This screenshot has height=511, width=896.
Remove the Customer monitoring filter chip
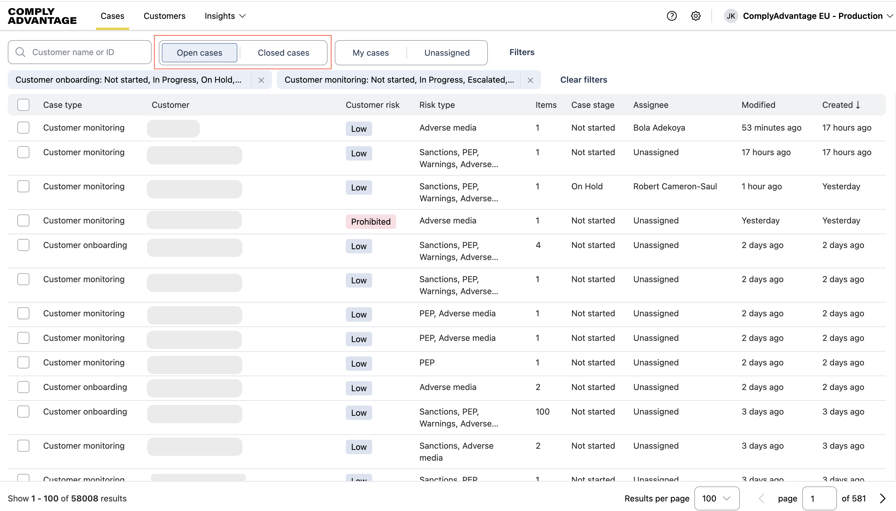(x=530, y=80)
